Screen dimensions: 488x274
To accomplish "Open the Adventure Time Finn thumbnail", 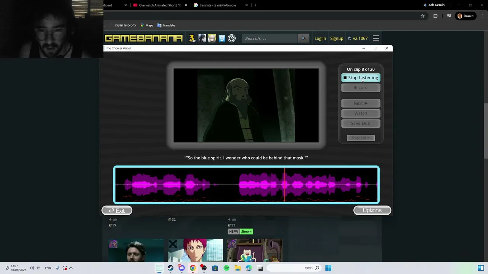I will 255,250.
